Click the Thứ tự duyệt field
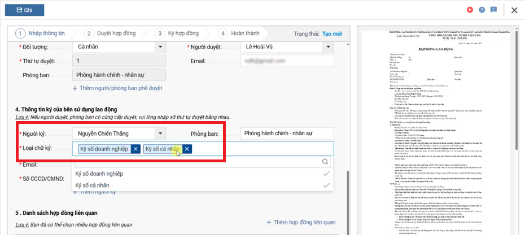 coord(119,61)
